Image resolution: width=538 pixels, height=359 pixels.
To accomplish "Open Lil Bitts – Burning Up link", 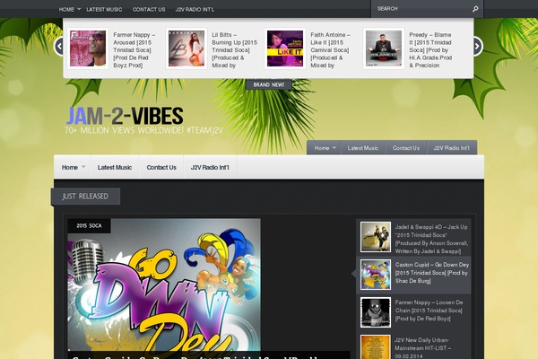I will coord(234,50).
